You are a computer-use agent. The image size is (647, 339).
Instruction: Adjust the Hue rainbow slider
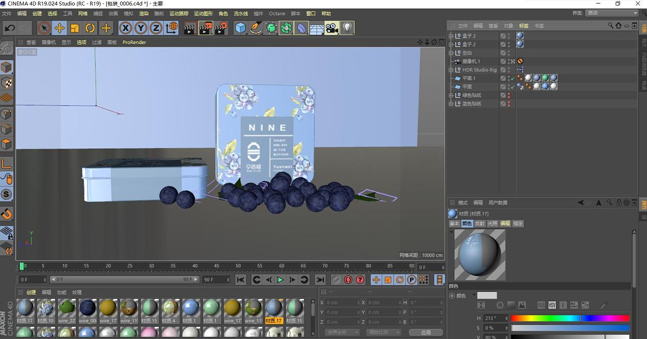click(570, 318)
